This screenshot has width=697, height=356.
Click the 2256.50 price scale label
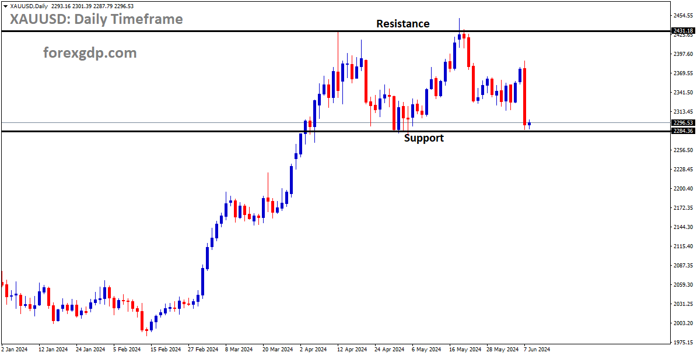click(x=683, y=150)
